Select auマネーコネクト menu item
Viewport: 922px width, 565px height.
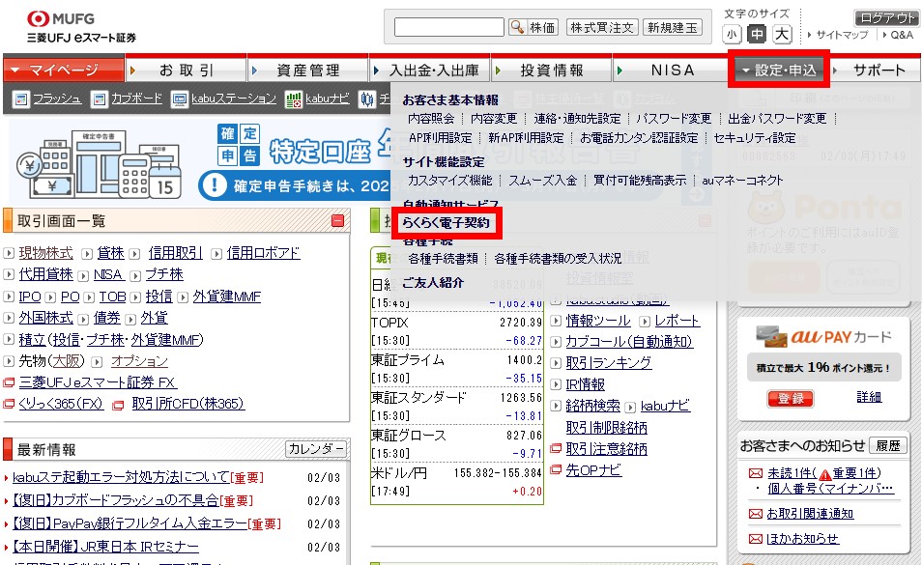742,181
